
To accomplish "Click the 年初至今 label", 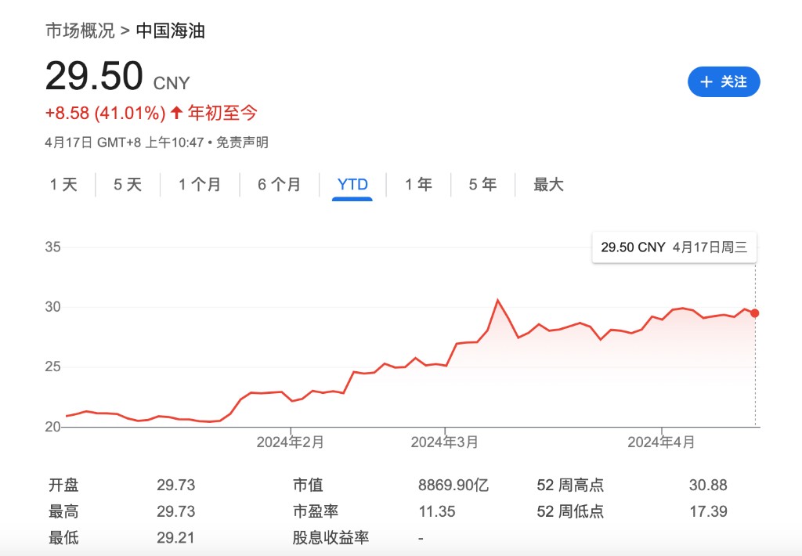I will 222,113.
